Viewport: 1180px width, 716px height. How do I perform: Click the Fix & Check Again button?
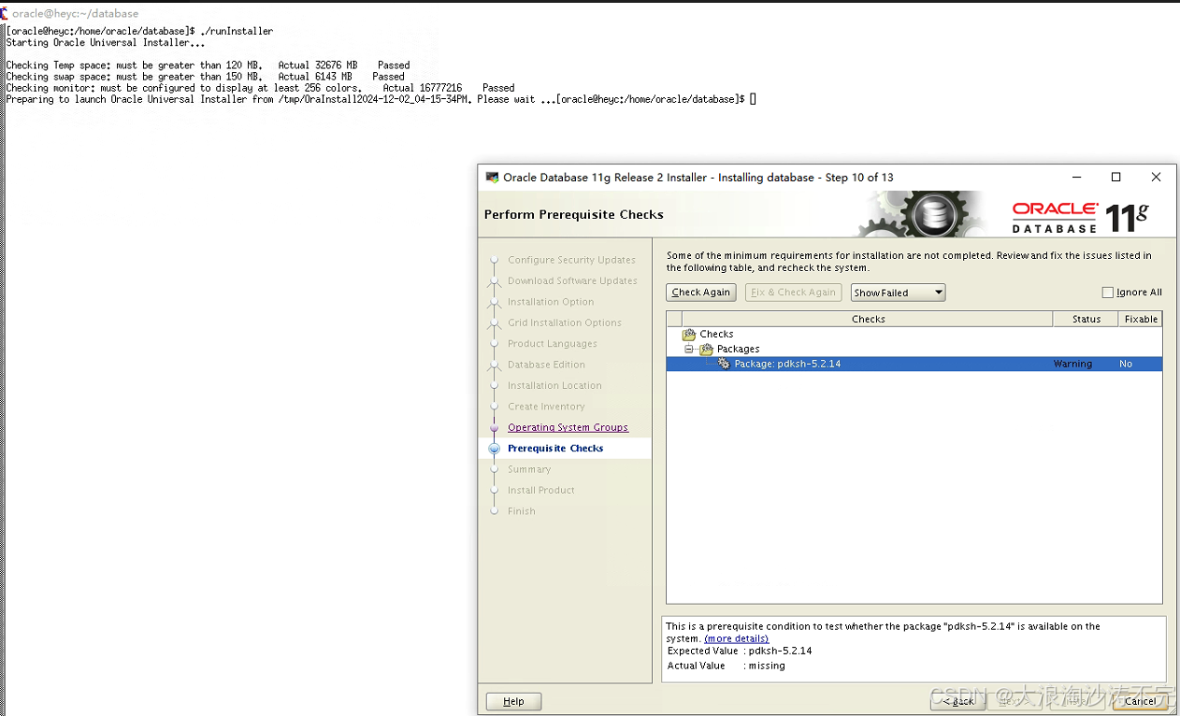[x=794, y=293]
